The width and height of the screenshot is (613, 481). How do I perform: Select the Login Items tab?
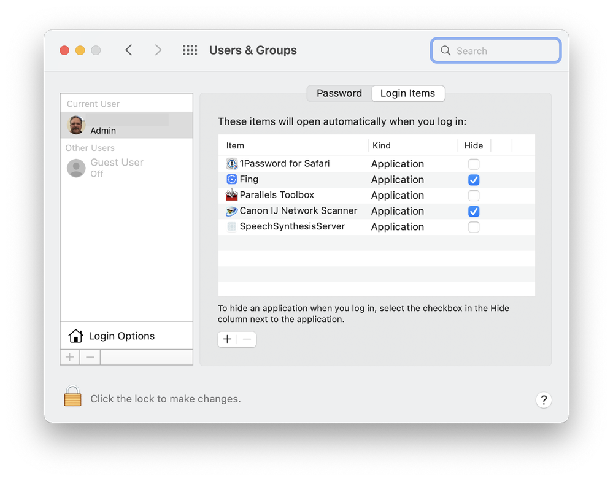[x=407, y=93]
